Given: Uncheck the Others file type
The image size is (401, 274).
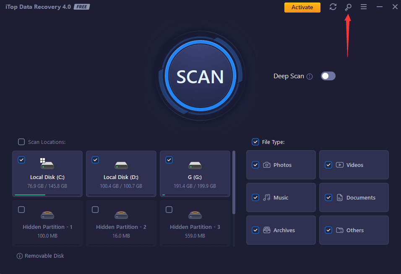Looking at the screenshot, I should tap(328, 230).
